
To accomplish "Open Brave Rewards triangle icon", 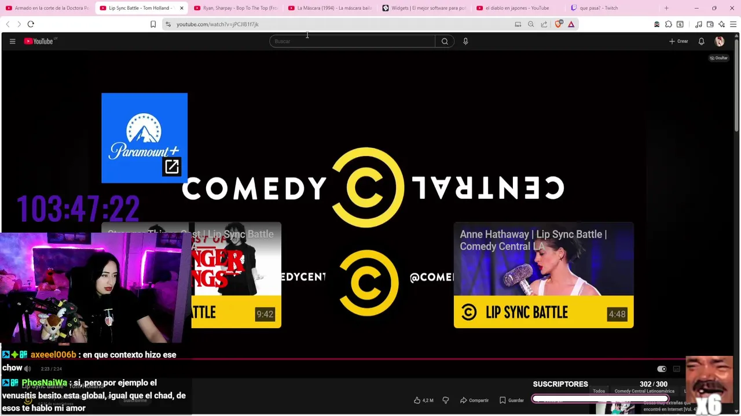I will 571,24.
